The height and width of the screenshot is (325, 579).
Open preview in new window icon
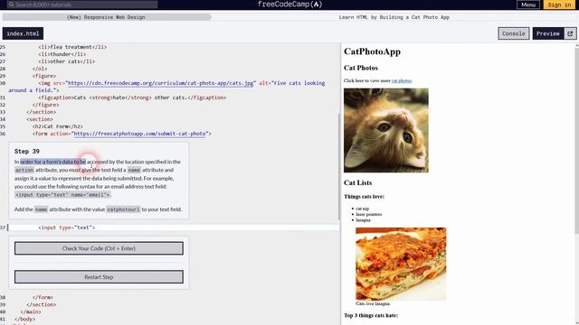point(570,33)
